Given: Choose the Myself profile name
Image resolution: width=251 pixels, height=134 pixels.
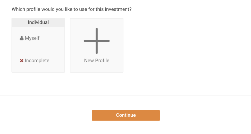Looking at the screenshot, I should [x=32, y=38].
